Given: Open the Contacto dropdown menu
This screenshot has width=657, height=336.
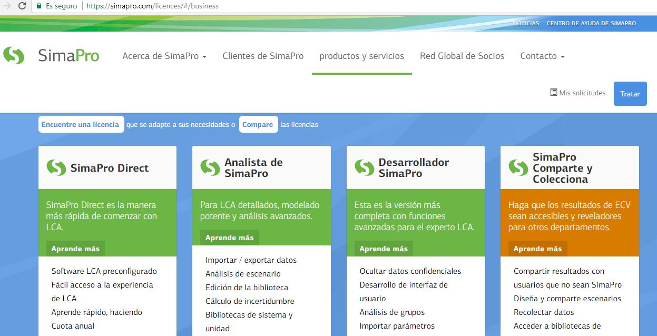Looking at the screenshot, I should click(x=542, y=56).
